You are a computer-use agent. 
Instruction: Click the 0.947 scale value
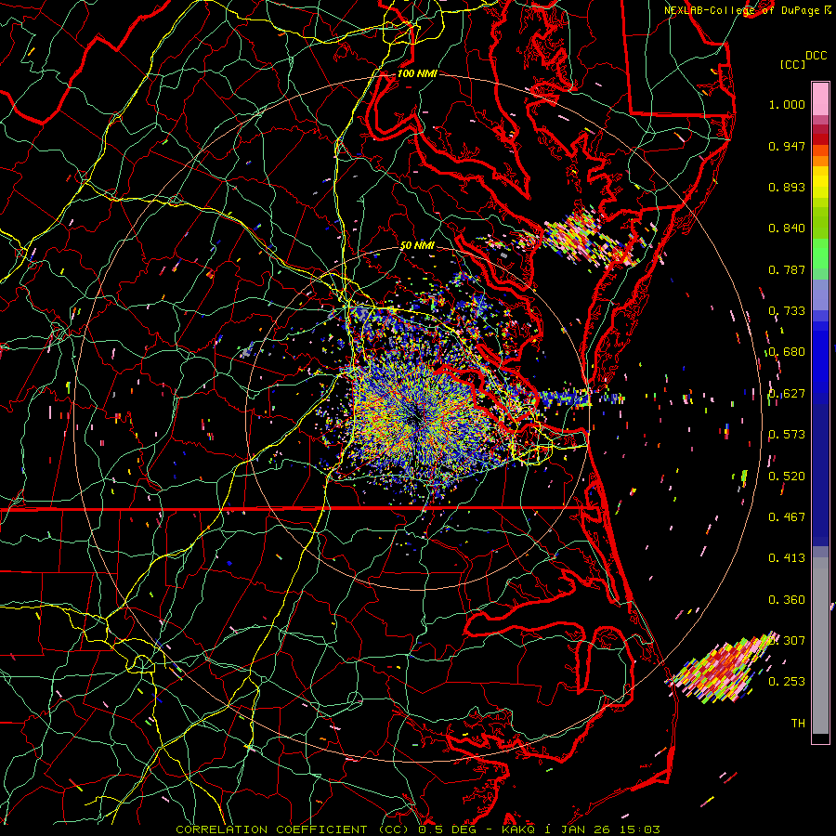[x=787, y=146]
